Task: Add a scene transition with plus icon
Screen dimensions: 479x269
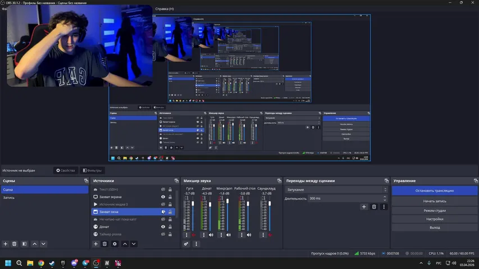Action: click(364, 207)
